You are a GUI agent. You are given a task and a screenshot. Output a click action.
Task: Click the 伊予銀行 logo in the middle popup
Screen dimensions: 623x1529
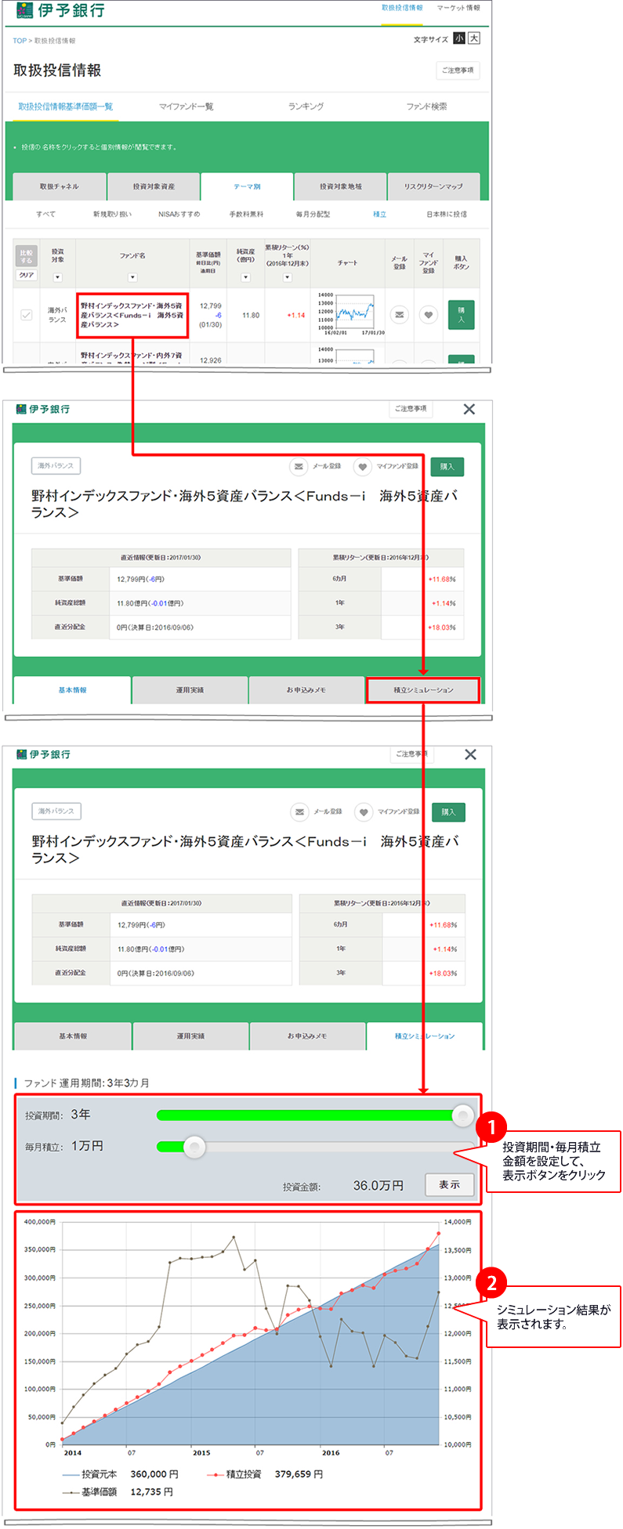coord(43,409)
